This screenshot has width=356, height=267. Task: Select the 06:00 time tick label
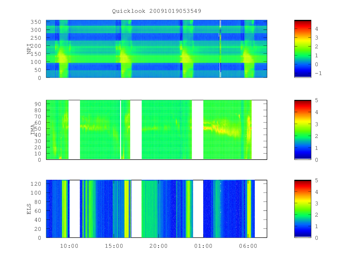pos(248,246)
